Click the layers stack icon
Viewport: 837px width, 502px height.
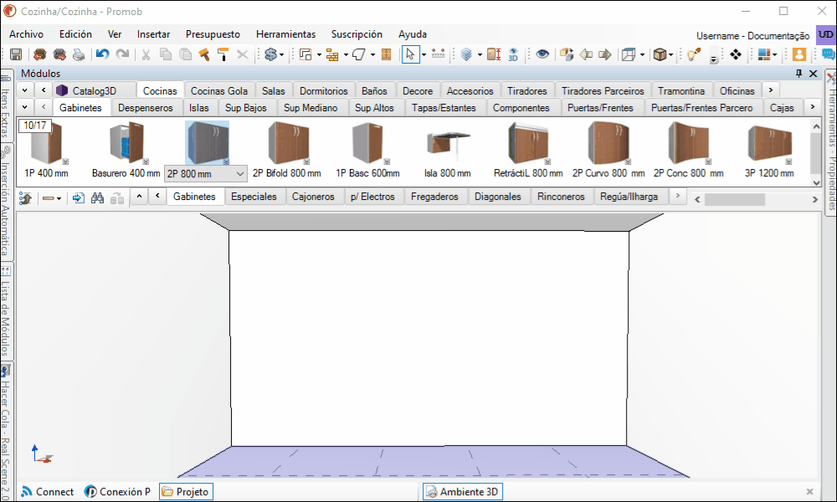click(466, 54)
